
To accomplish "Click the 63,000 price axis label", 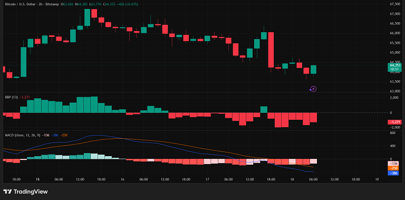I will coord(395,91).
